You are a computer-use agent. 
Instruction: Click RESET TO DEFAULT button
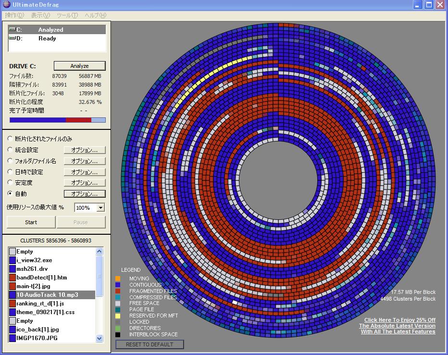(149, 344)
